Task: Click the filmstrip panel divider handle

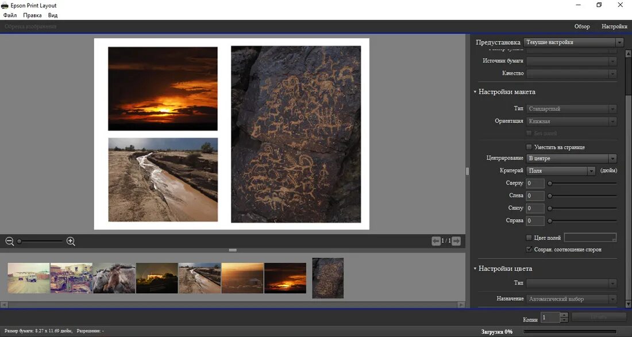Action: click(233, 250)
